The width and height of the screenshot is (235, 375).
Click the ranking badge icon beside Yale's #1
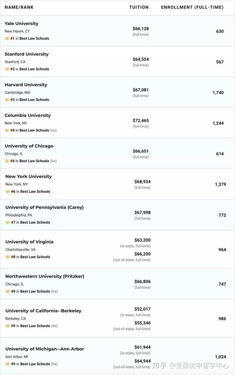click(7, 38)
